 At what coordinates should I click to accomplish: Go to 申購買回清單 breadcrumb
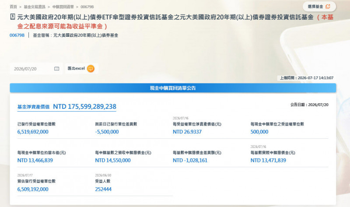[x=63, y=7]
